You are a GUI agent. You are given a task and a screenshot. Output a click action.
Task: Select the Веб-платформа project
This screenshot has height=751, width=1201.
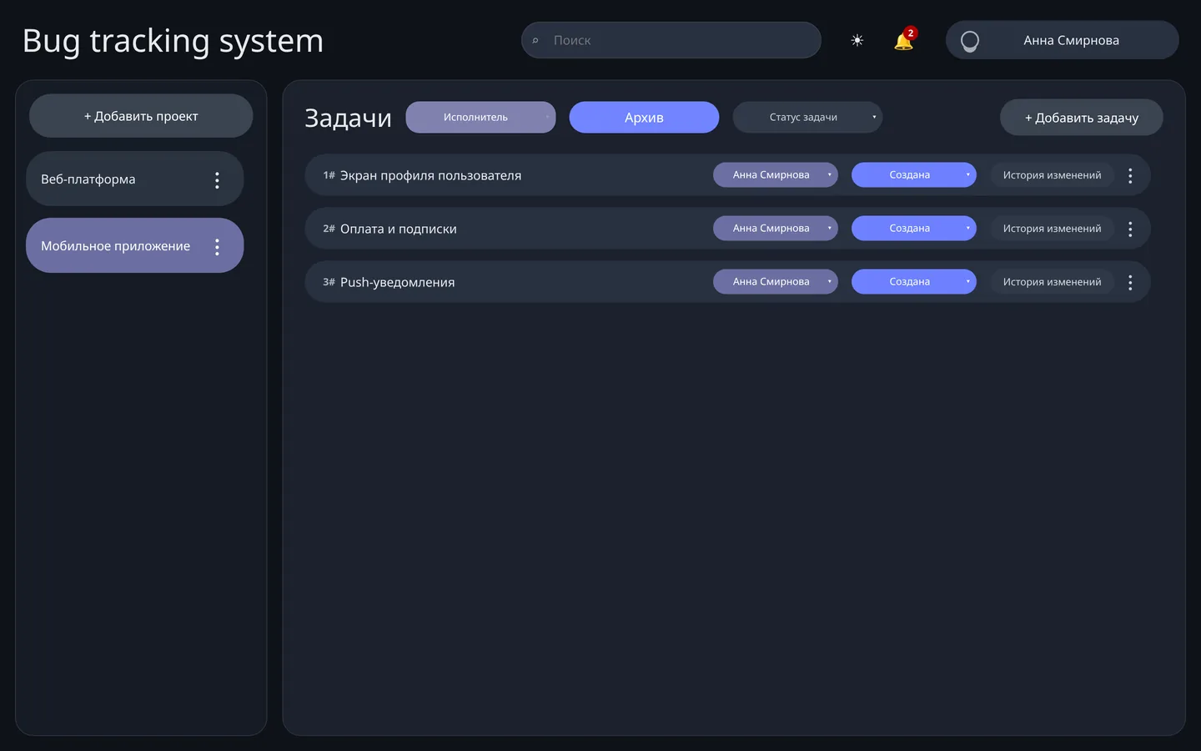click(x=135, y=179)
